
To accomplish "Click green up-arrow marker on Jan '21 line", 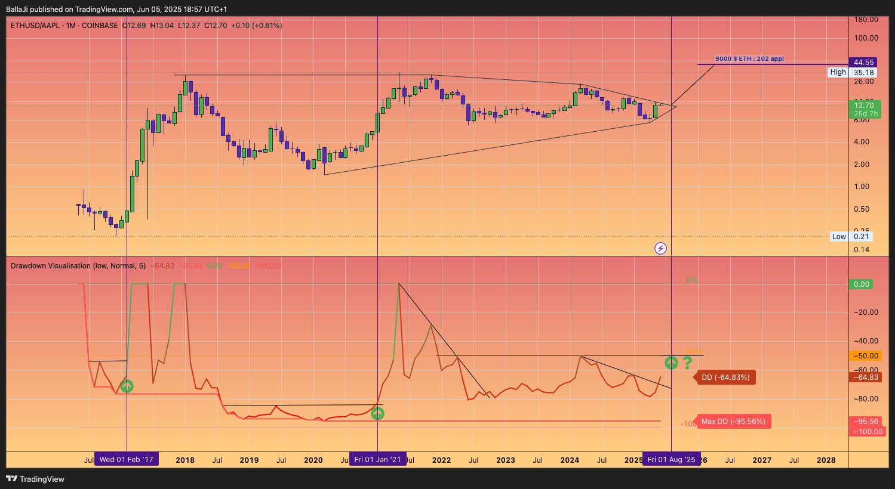I will click(x=377, y=413).
